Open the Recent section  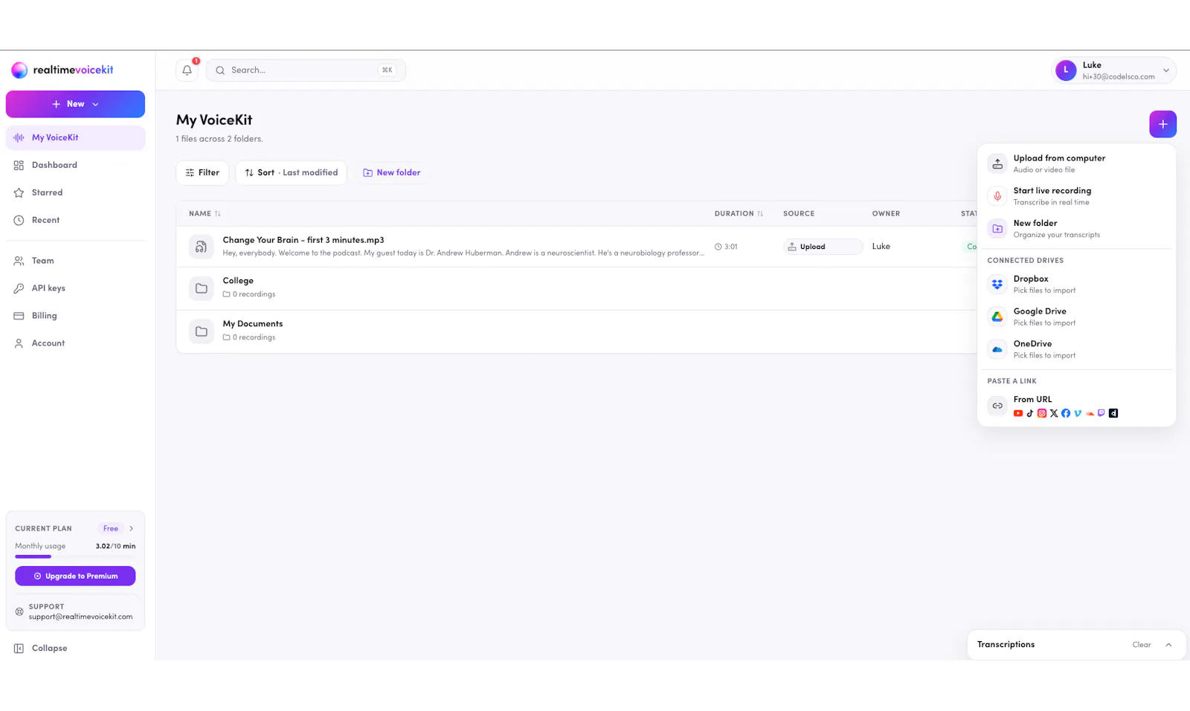click(75, 220)
